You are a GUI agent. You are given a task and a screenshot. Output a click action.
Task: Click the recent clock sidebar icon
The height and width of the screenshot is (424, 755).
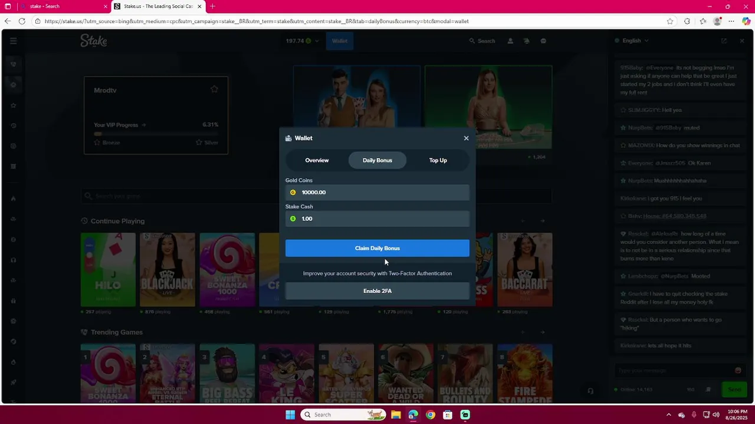tap(13, 125)
